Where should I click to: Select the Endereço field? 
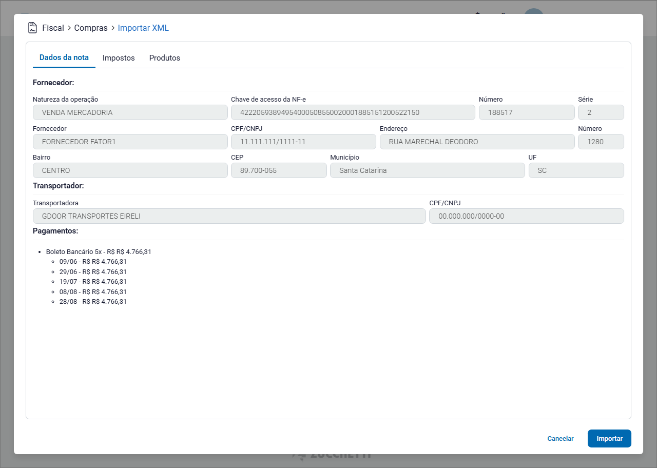coord(477,142)
